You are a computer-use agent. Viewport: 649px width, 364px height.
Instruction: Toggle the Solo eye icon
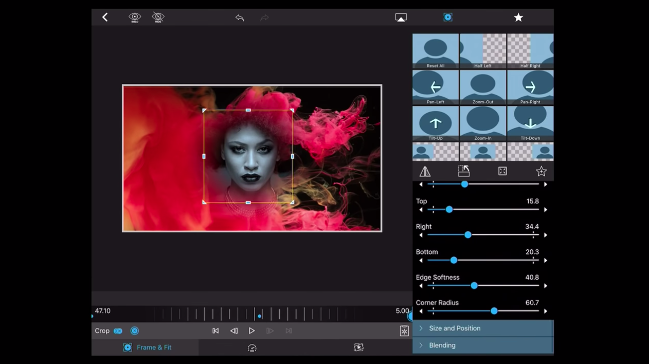pos(135,17)
